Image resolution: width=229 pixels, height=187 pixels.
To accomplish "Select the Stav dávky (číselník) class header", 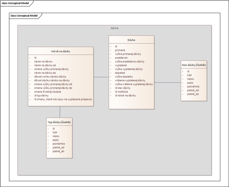I will click(x=194, y=65).
